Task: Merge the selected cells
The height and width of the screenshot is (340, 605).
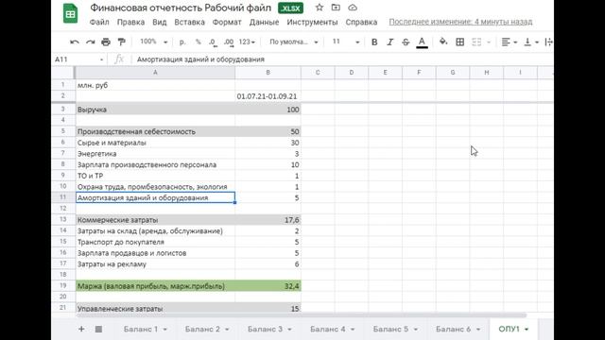Action: pyautogui.click(x=476, y=42)
